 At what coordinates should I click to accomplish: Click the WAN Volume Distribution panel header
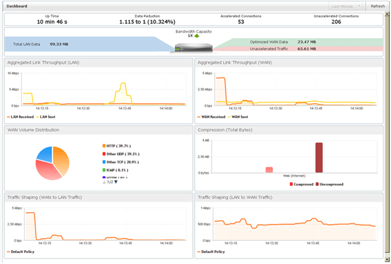click(99, 130)
